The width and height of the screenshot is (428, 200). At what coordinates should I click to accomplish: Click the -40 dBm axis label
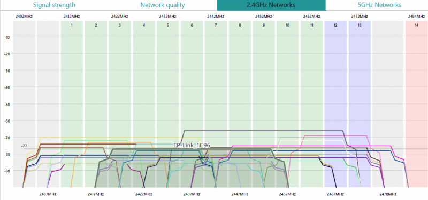[7, 87]
